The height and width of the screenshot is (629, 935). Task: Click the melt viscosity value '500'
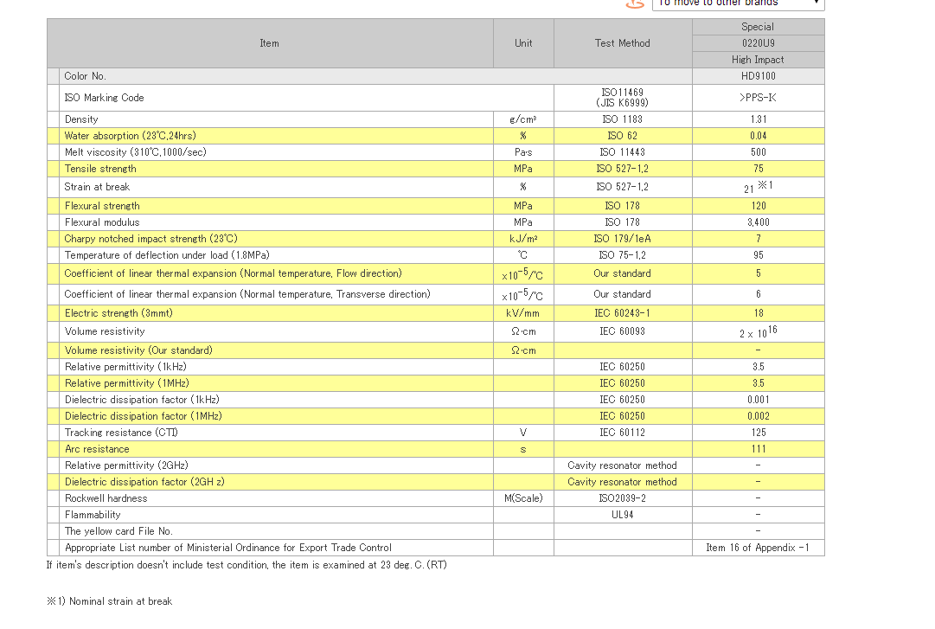point(758,152)
